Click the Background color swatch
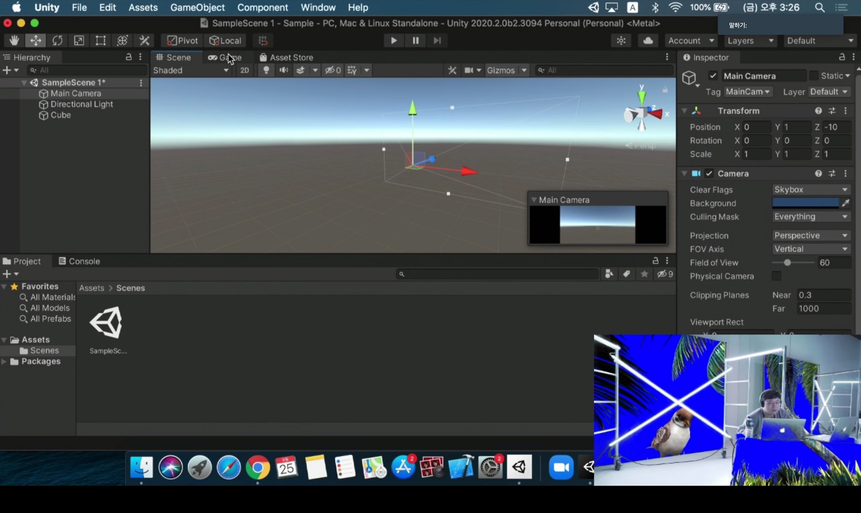Viewport: 861px width, 513px height. coord(805,203)
